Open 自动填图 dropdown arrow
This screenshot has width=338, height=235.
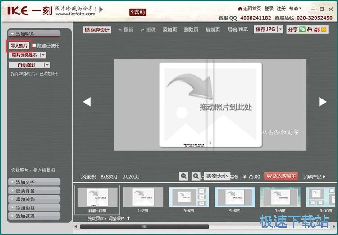click(47, 65)
